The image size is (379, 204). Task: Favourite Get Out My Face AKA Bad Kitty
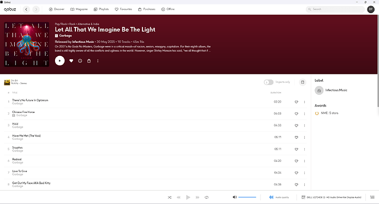[x=296, y=185]
